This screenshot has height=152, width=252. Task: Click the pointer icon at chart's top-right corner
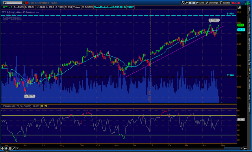tap(239, 7)
